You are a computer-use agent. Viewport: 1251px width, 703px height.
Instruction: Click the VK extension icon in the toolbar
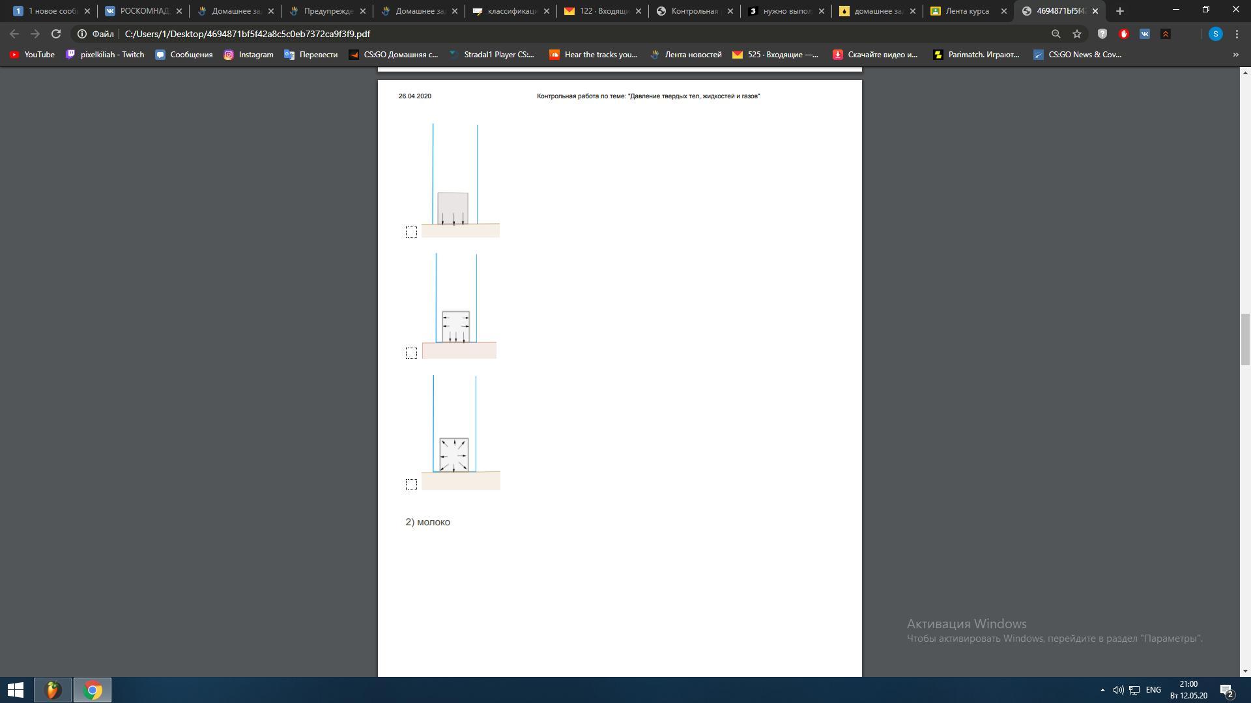(1145, 34)
